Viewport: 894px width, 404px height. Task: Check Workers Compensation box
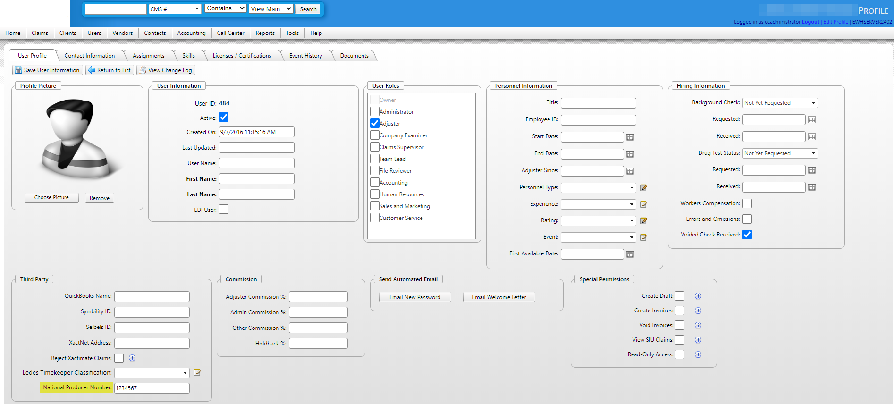coord(747,203)
